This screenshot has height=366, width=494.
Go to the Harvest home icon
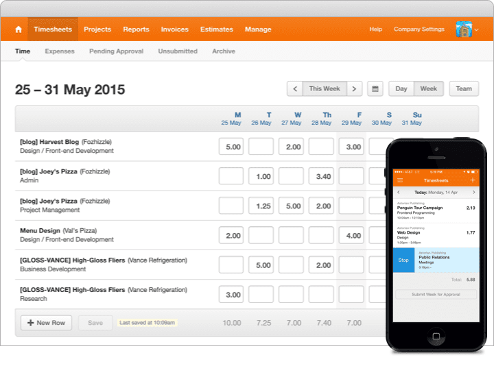point(19,29)
